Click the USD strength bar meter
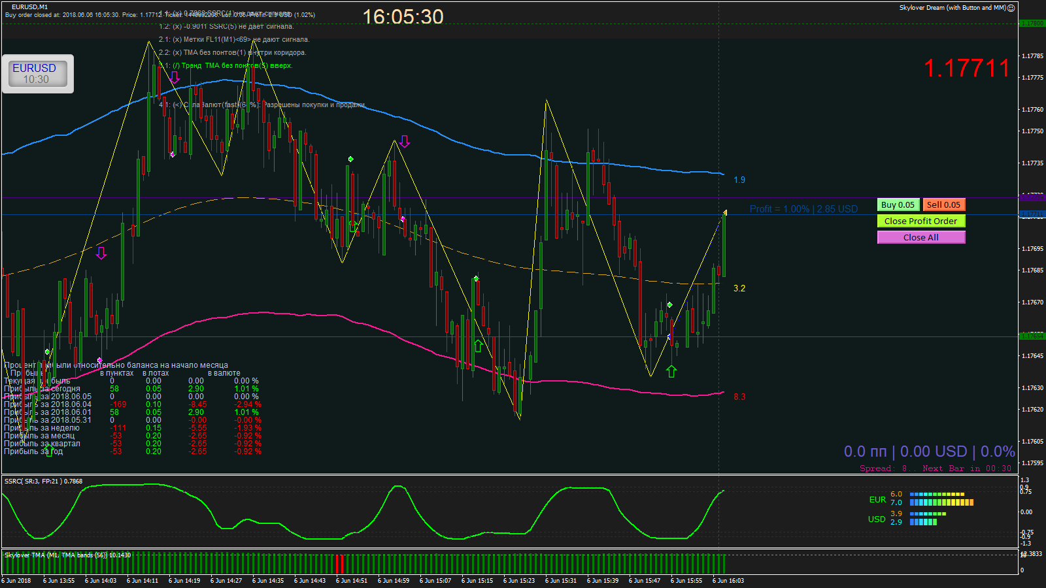This screenshot has height=588, width=1046. (928, 518)
